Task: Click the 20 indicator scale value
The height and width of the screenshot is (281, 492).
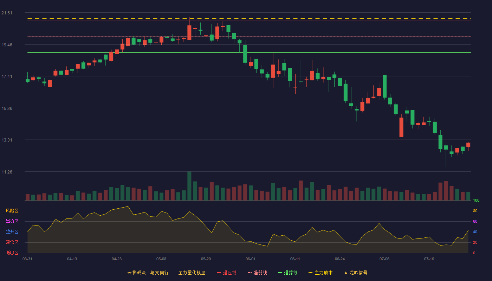Action: [x=475, y=242]
